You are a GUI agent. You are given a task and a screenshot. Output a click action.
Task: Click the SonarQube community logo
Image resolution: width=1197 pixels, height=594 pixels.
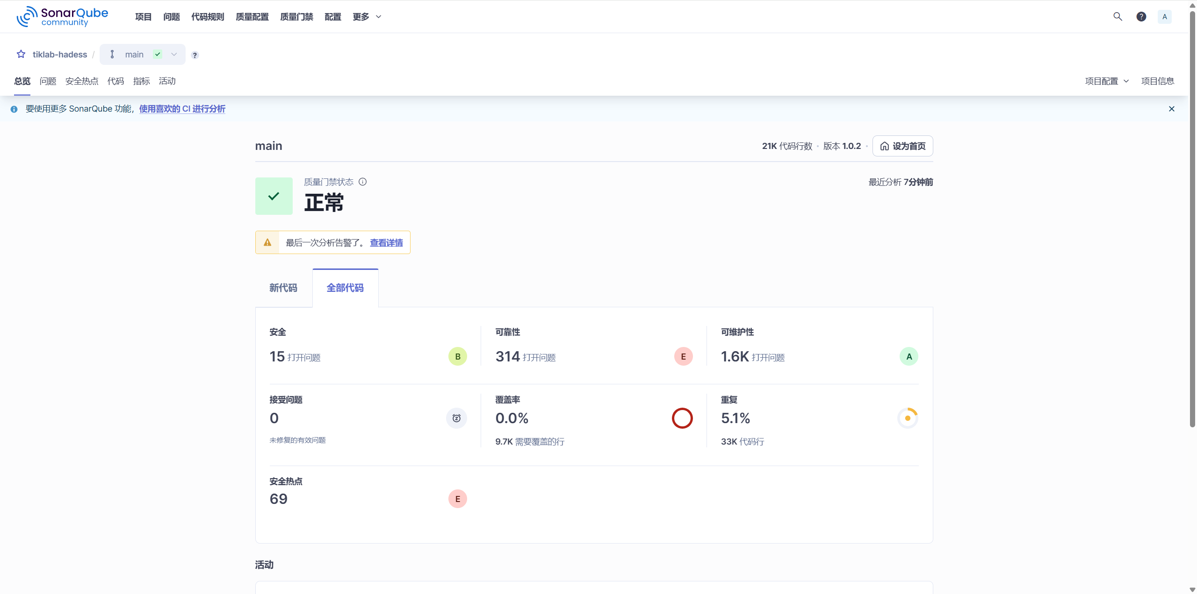pos(62,17)
